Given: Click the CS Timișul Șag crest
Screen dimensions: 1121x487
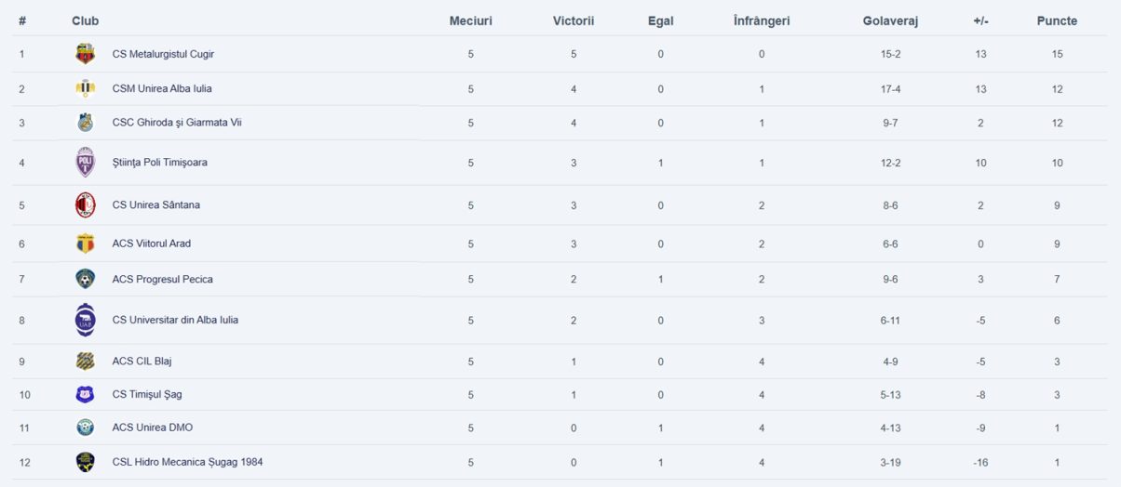Looking at the screenshot, I should (85, 394).
